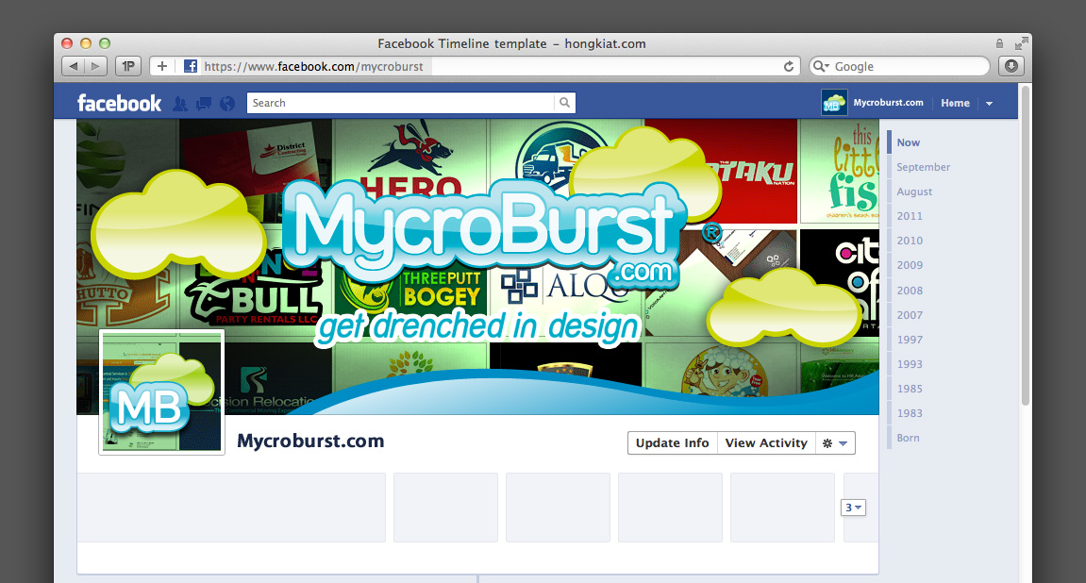The image size is (1086, 583).
Task: Click the search magnifier button
Action: [564, 103]
